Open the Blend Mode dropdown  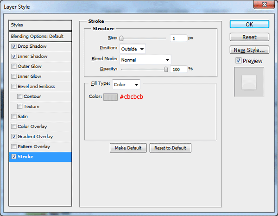pos(145,60)
